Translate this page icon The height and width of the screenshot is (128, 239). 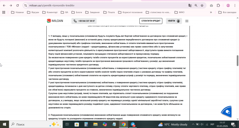(x=190, y=6)
